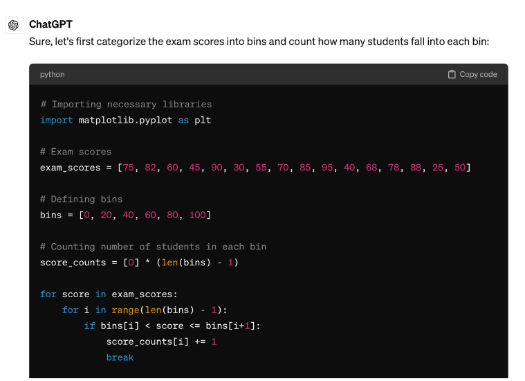Image resolution: width=525 pixels, height=381 pixels.
Task: Click the "# Exam scores" comment line
Action: [x=75, y=152]
